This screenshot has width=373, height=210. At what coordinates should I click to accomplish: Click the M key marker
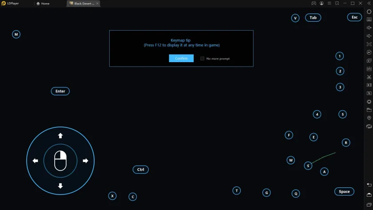16,34
